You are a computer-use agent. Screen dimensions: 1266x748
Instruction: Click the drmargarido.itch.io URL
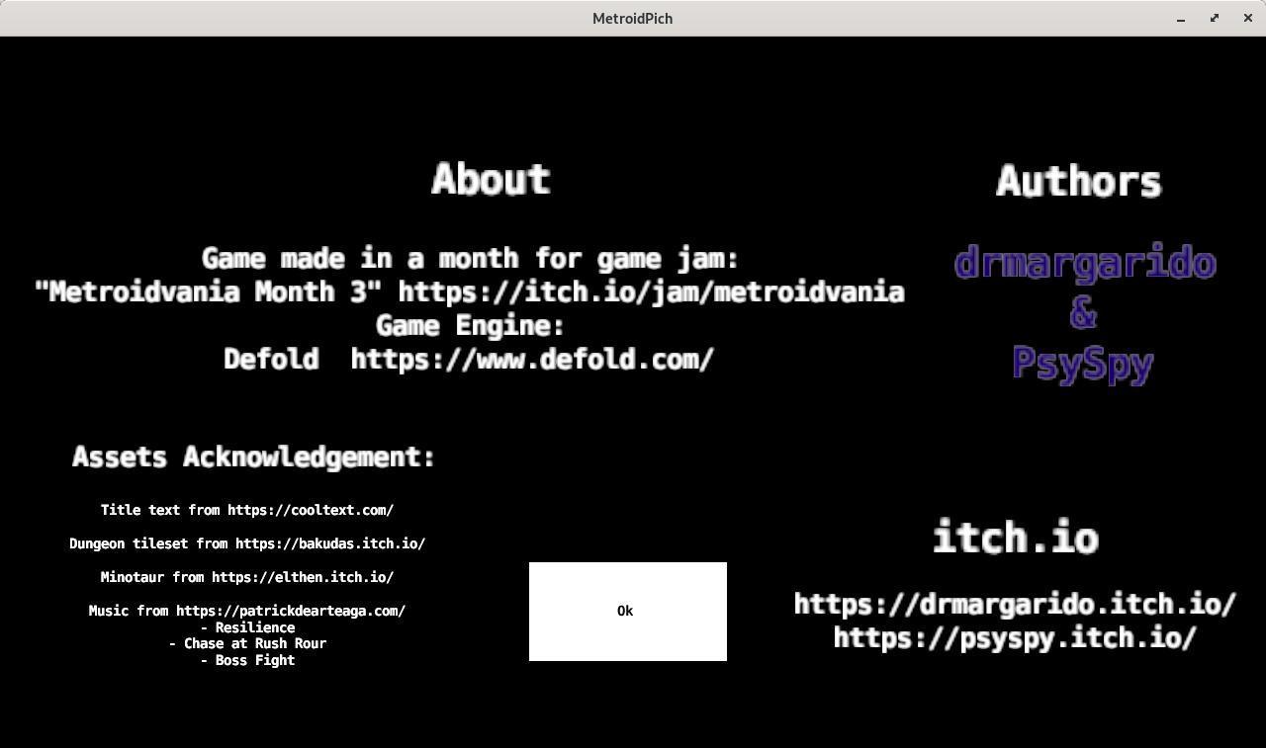pyautogui.click(x=1016, y=605)
